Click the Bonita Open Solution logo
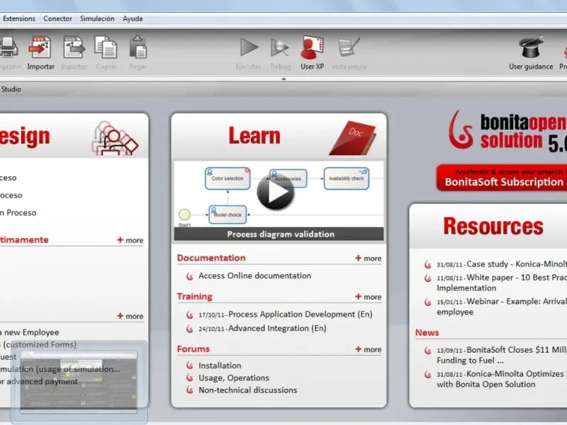 [x=507, y=132]
